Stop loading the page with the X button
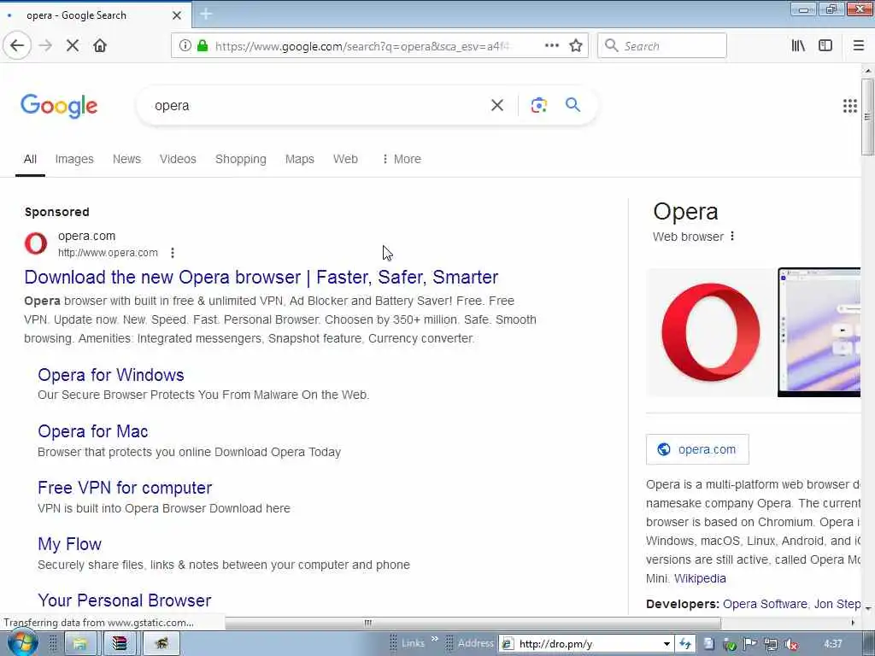This screenshot has width=875, height=656. 73,46
